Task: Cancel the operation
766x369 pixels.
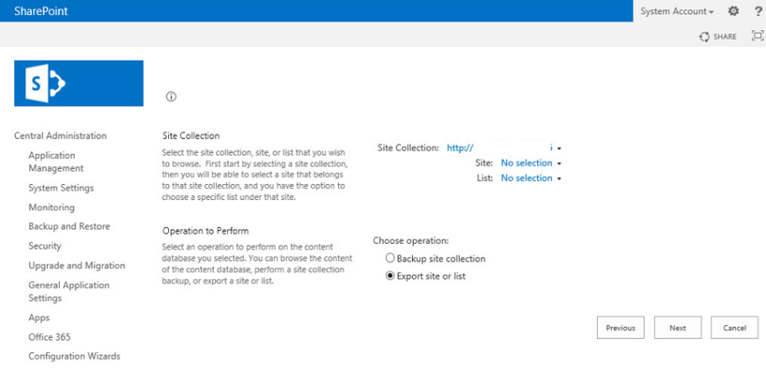Action: [x=734, y=328]
